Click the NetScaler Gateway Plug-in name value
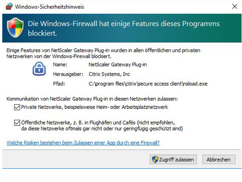 [118, 65]
